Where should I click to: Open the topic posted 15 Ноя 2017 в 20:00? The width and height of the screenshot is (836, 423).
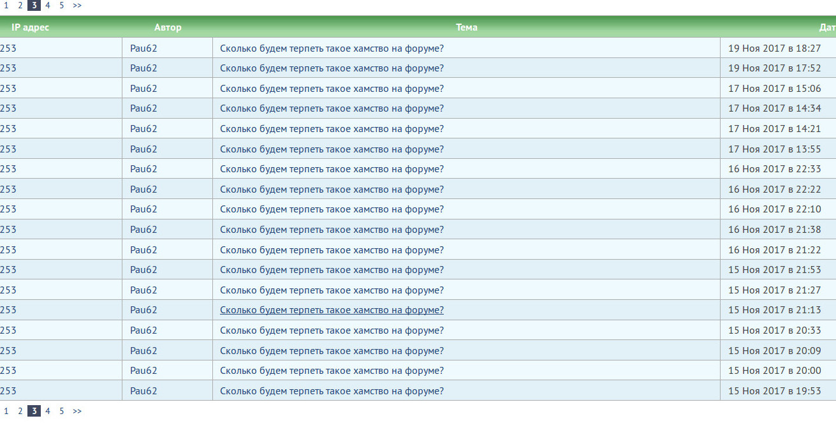(332, 371)
